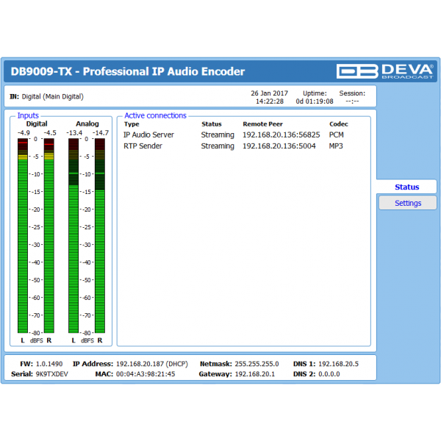
Task: Click the Active connections group label
Action: 155,115
